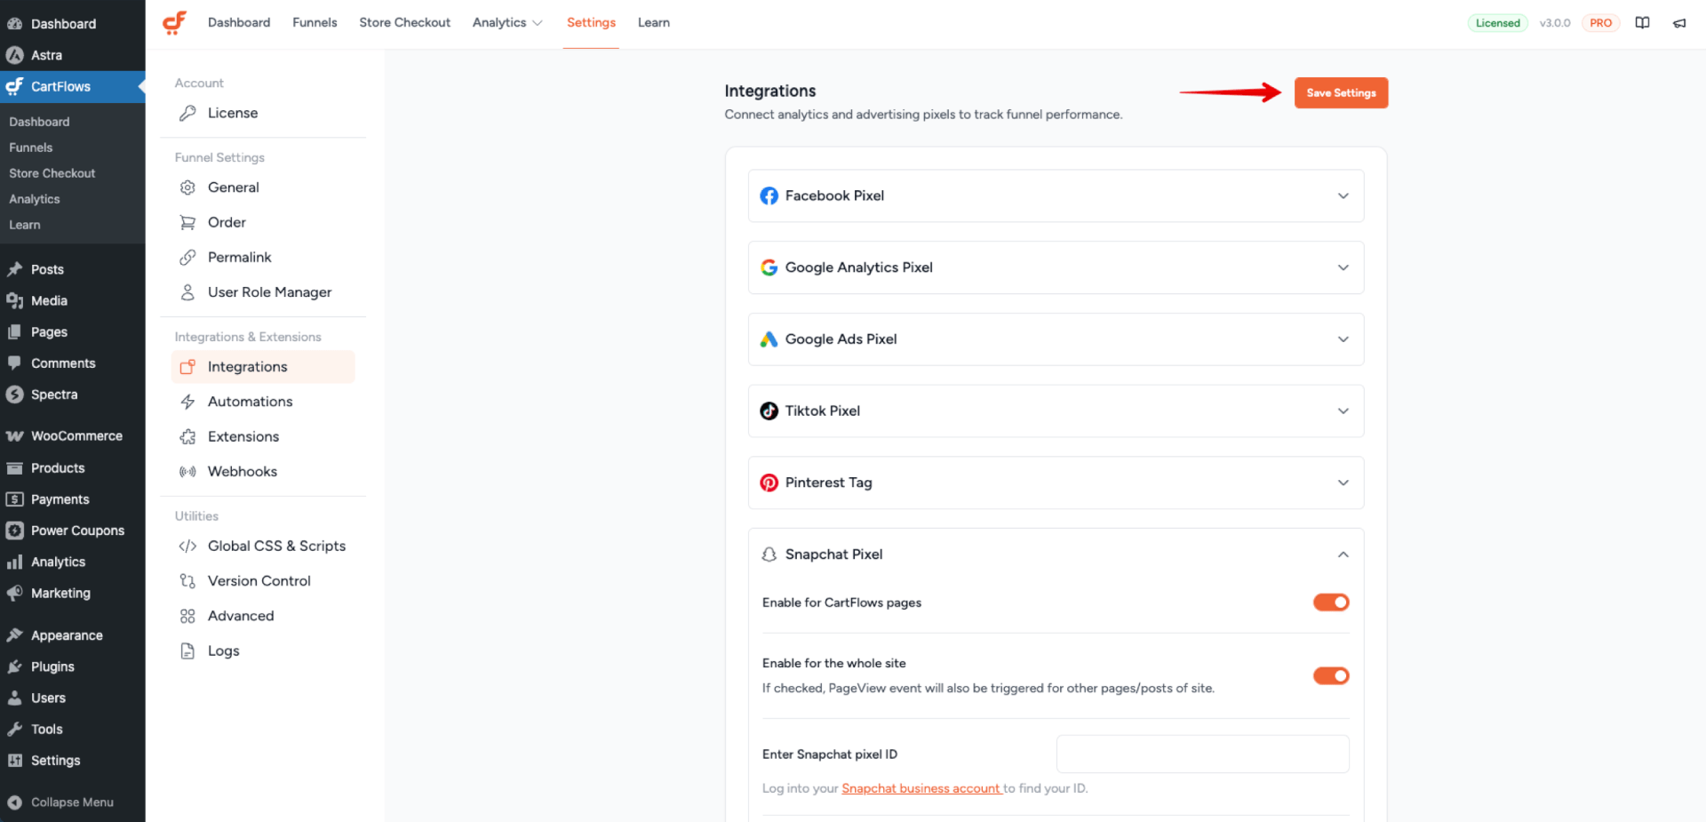
Task: Click the Pinterest Tag logo icon
Action: [x=769, y=483]
